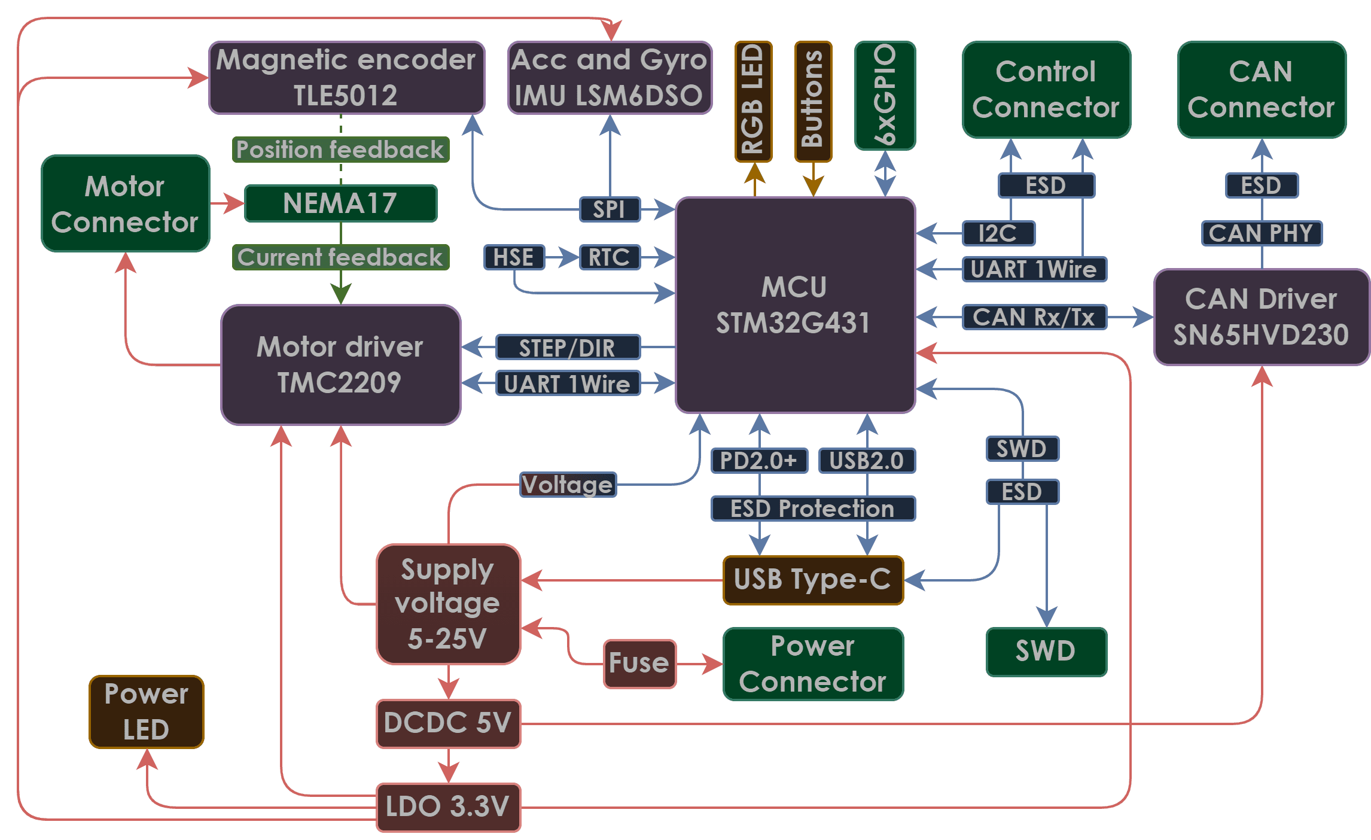Select the RGB LED block

pos(754,101)
